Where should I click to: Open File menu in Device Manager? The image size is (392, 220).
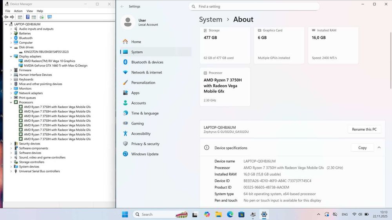[x=8, y=11]
